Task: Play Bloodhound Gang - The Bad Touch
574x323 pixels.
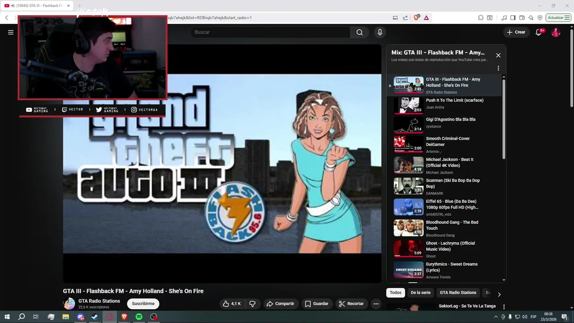Action: tap(444, 228)
